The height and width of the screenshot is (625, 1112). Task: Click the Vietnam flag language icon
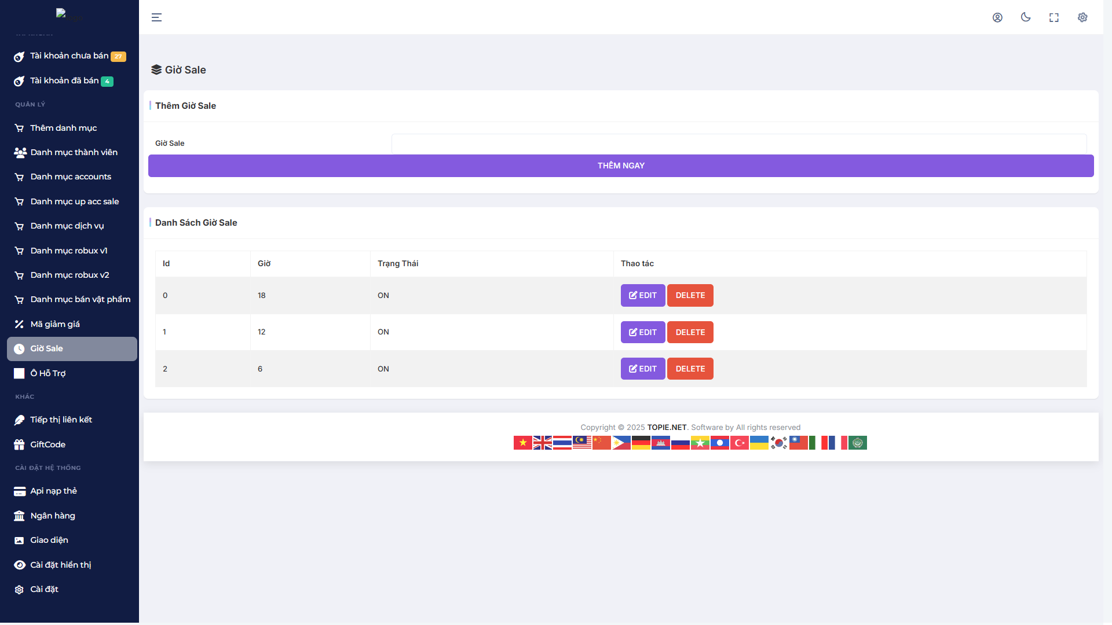(x=522, y=443)
